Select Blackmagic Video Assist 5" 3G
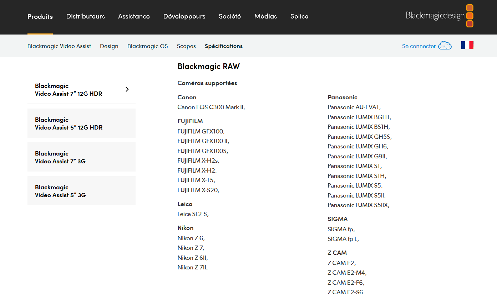 (x=81, y=191)
